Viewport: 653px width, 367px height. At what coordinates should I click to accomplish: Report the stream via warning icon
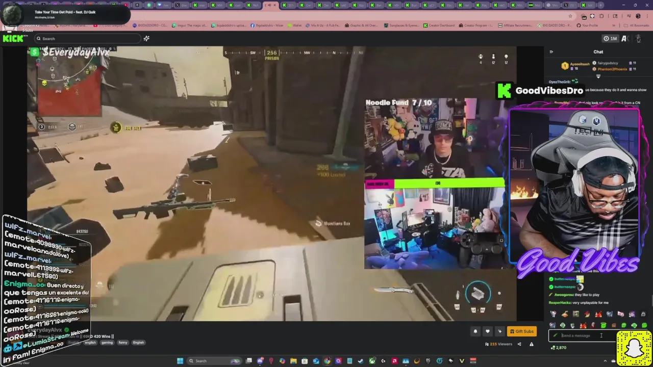pyautogui.click(x=532, y=344)
